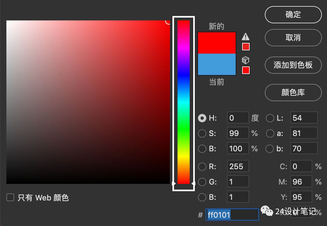The width and height of the screenshot is (327, 226).
Task: Select the L lightness radio button
Action: 270,118
